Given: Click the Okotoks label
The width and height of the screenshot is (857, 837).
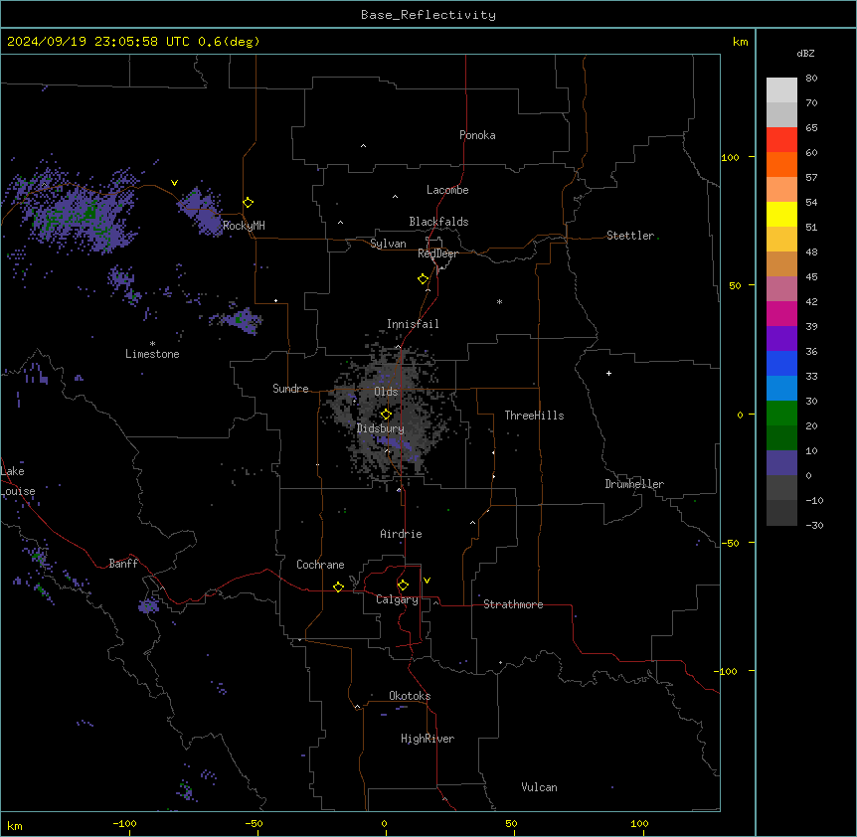Looking at the screenshot, I should click(x=410, y=696).
